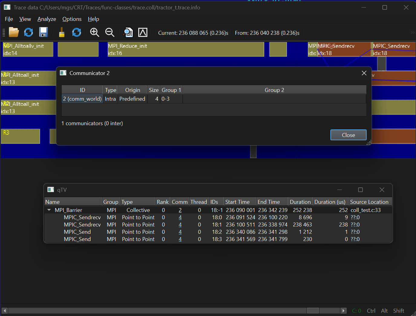Select the MPI_Reduce_init idx:16 timeline block
416x316 pixels.
[186, 49]
